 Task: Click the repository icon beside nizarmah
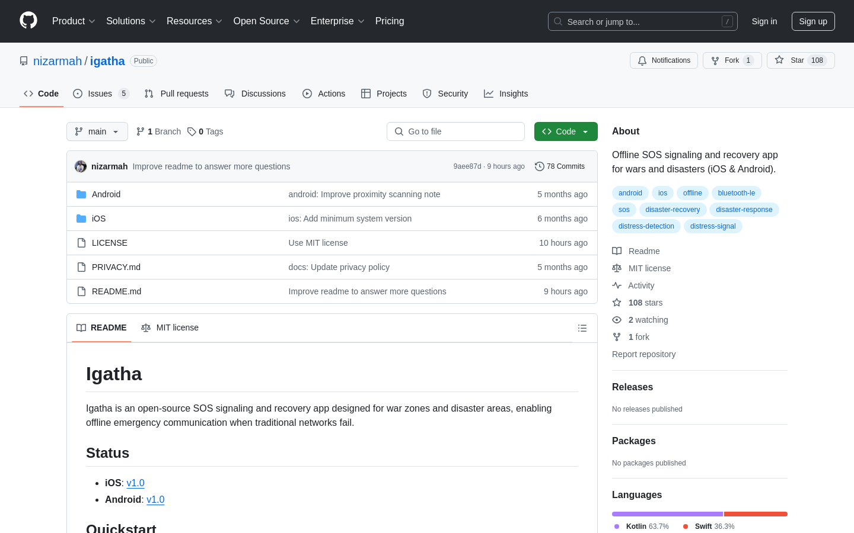[24, 61]
